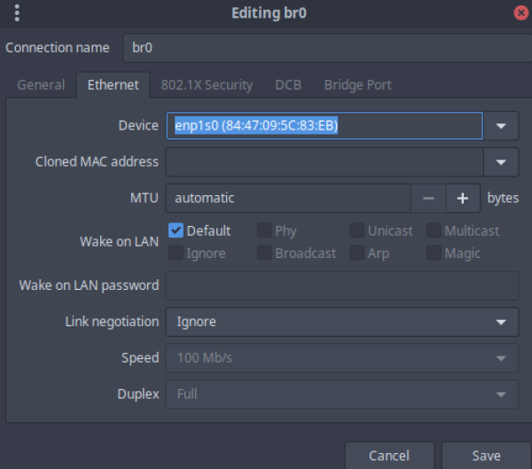This screenshot has width=532, height=469.
Task: Click the Device entry field with enp1s0
Action: [324, 126]
